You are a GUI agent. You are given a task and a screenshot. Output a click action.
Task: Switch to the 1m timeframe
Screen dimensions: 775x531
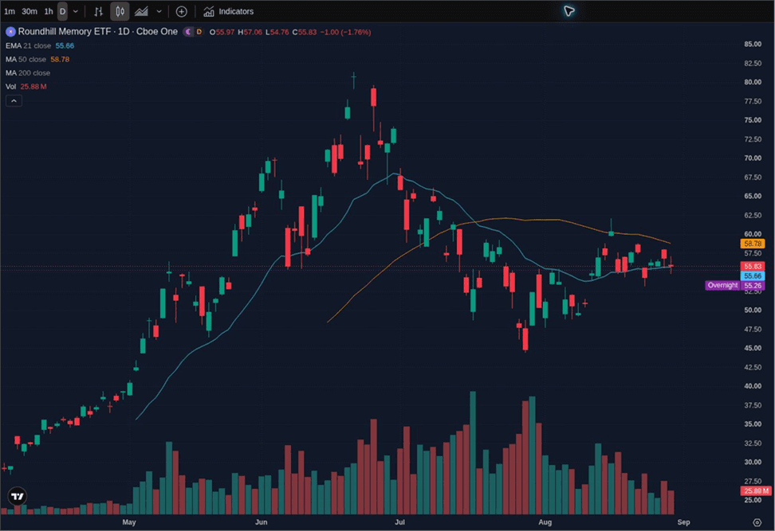coord(10,11)
